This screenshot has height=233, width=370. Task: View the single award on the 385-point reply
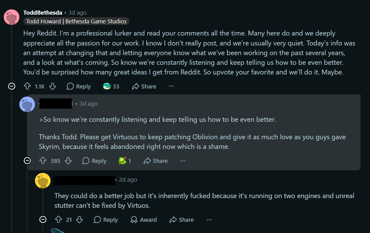124,161
